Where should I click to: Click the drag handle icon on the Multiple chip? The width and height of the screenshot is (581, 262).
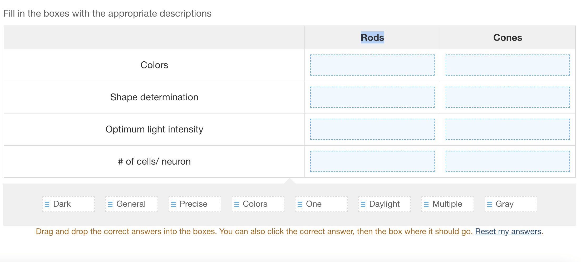click(426, 204)
